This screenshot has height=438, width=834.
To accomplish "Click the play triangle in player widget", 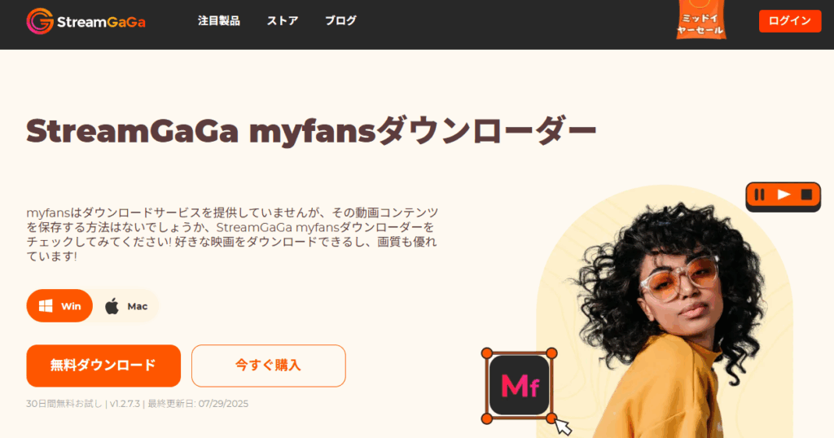I will click(784, 195).
